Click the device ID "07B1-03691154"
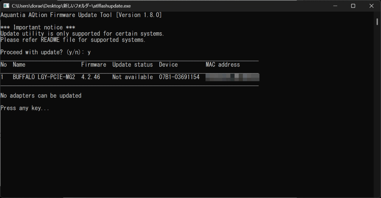381x198 pixels. point(179,77)
